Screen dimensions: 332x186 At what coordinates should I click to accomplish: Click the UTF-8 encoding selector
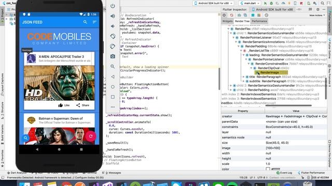(262, 178)
